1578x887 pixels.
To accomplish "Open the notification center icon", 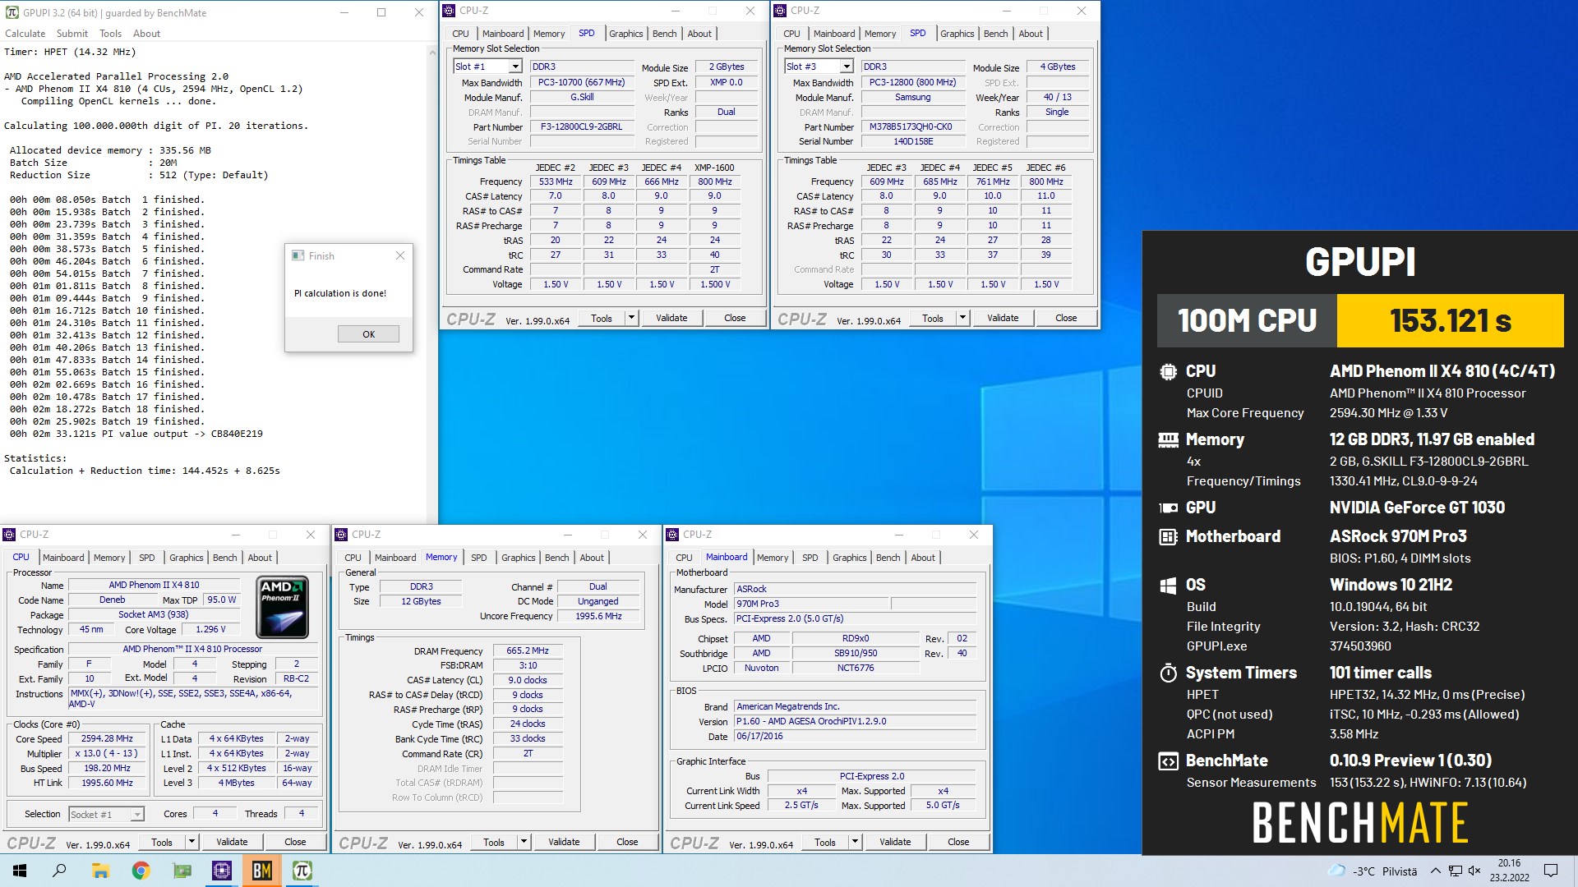I will (1551, 871).
